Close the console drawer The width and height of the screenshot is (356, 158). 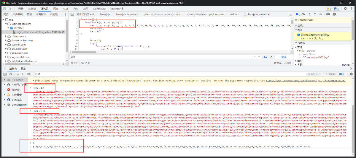coord(352,69)
